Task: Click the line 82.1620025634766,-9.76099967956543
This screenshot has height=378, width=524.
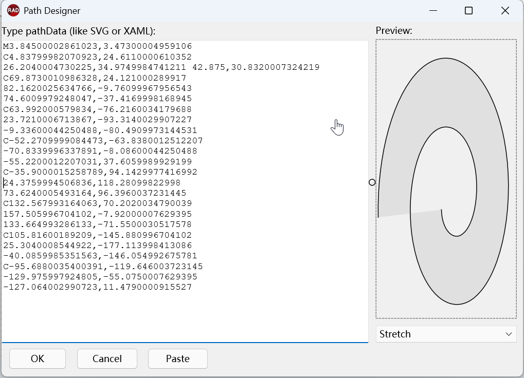Action: click(x=98, y=88)
